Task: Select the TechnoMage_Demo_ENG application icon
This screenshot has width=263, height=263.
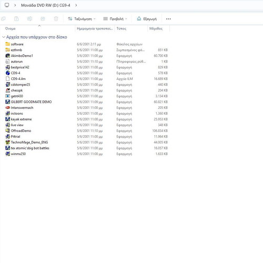Action: pos(7,142)
